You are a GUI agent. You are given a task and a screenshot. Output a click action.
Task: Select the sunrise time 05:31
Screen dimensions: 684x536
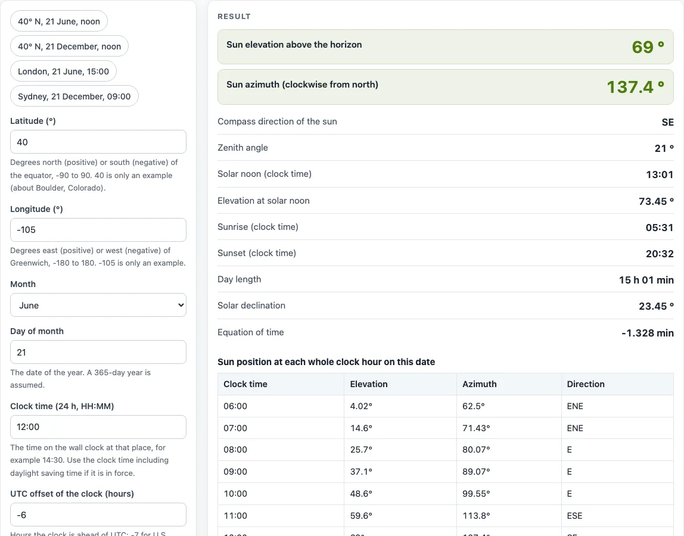[660, 228]
